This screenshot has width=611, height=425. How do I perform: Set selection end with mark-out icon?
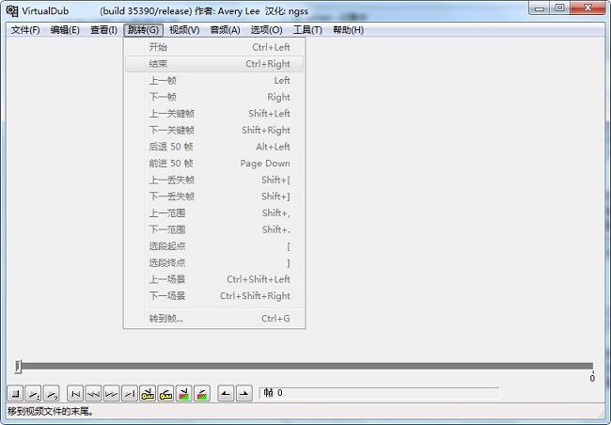point(244,393)
